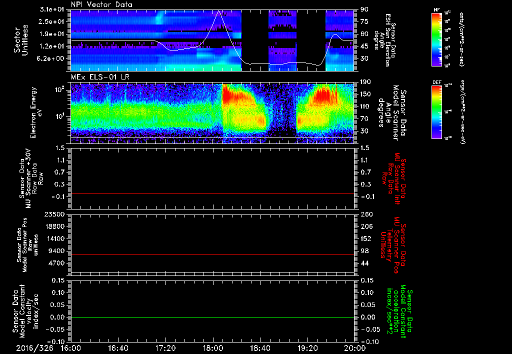The height and width of the screenshot is (354, 512).
Task: Click the "17:20" time axis label
Action: point(165,348)
